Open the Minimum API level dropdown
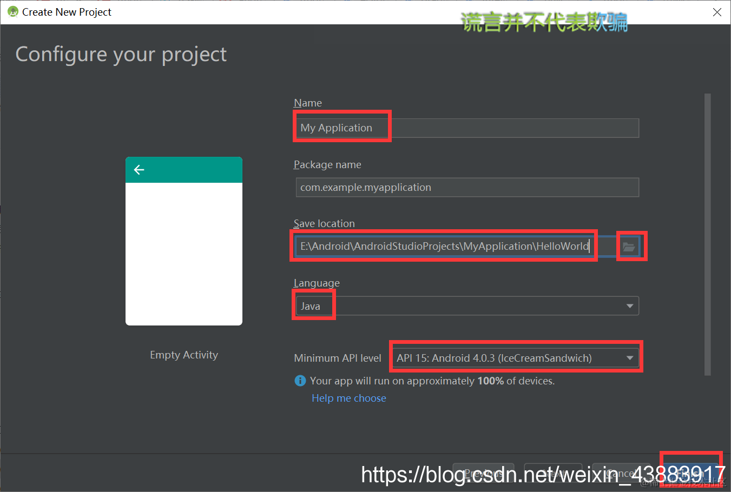The height and width of the screenshot is (492, 731). (x=516, y=358)
